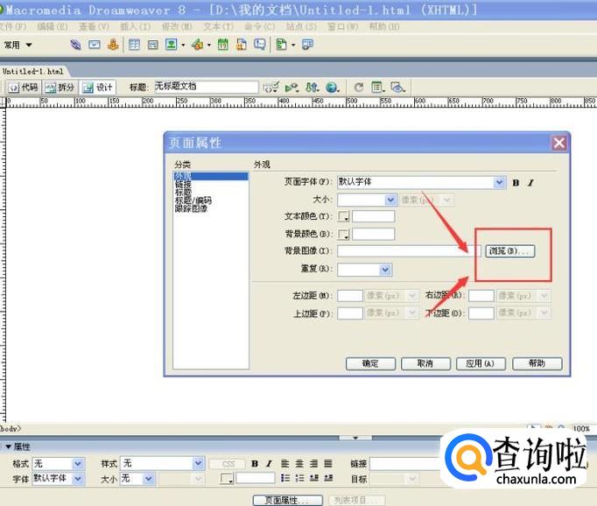
Task: Click the 应用(A) button
Action: pyautogui.click(x=481, y=363)
